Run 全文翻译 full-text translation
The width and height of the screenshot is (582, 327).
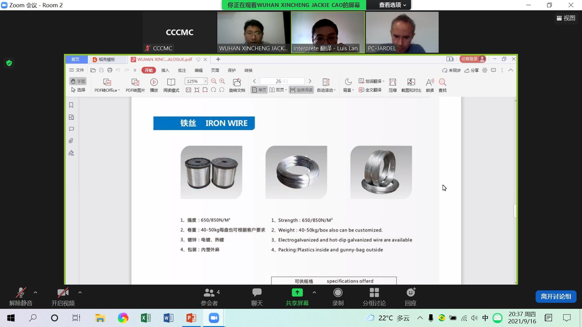370,90
